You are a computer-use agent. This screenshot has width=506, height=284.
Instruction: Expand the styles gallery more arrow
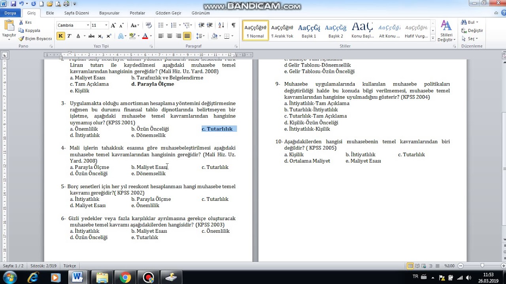[x=433, y=38]
